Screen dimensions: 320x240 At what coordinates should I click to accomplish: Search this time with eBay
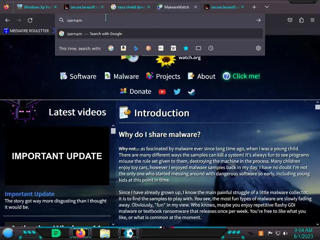(161, 48)
